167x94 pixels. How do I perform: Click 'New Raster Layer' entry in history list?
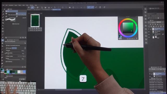click(153, 90)
